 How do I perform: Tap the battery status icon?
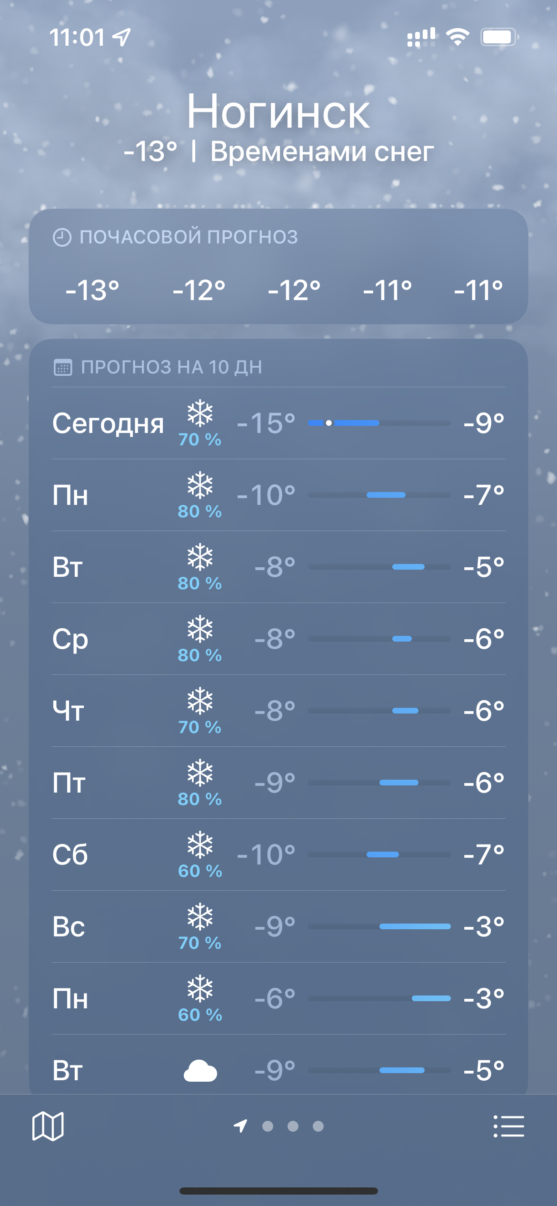click(499, 37)
